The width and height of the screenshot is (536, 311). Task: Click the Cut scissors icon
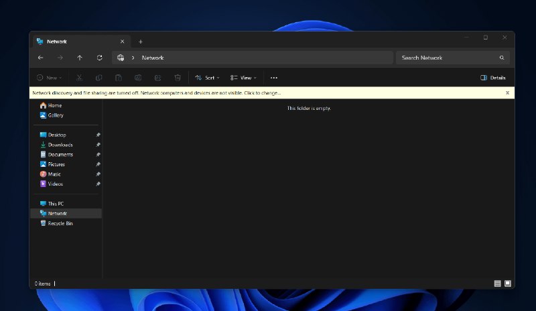pos(79,78)
